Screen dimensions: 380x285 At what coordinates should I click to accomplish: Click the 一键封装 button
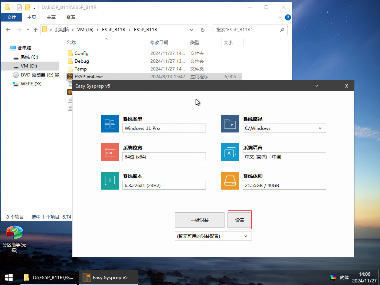(200, 220)
